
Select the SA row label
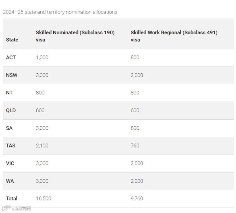(9, 128)
